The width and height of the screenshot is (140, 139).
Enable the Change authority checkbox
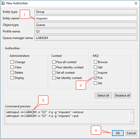pyautogui.click(x=12, y=62)
